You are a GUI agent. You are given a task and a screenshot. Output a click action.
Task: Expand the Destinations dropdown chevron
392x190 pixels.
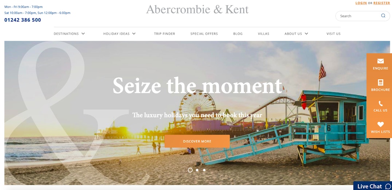point(83,34)
